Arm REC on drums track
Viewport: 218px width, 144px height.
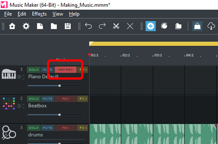coord(65,128)
